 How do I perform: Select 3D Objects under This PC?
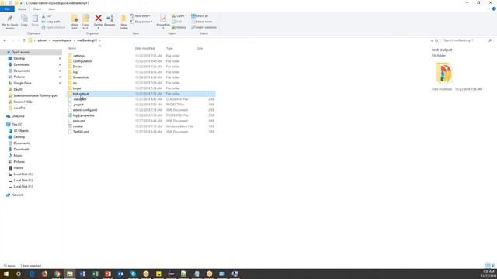coord(21,130)
